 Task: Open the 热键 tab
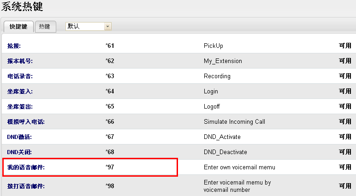[x=45, y=27]
